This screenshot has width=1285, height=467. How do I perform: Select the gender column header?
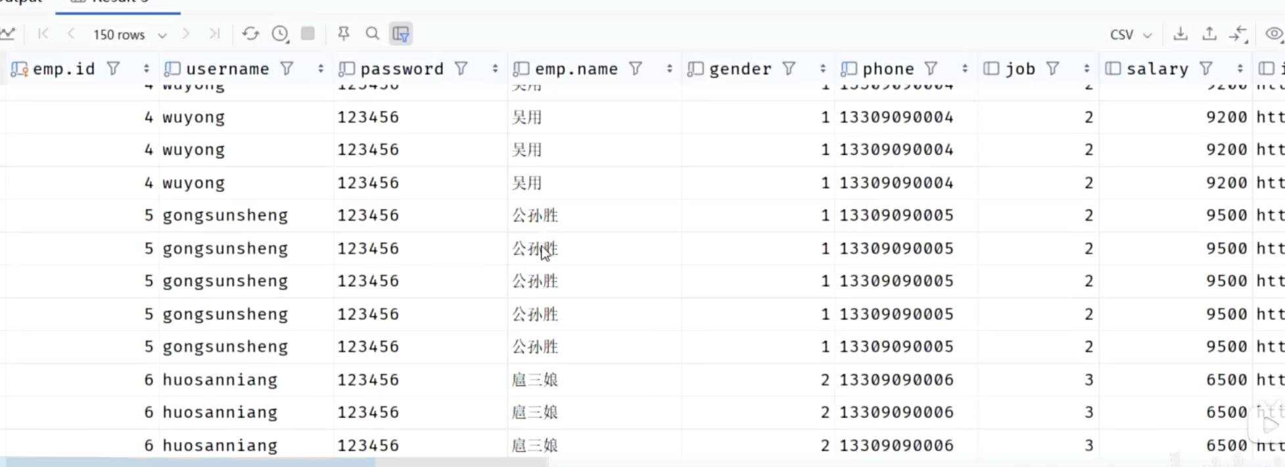pyautogui.click(x=740, y=68)
